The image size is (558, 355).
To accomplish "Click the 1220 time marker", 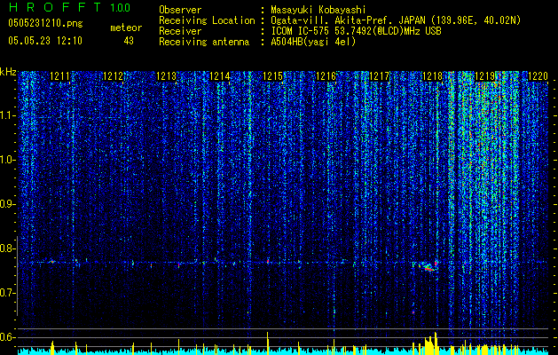I will pyautogui.click(x=538, y=76).
